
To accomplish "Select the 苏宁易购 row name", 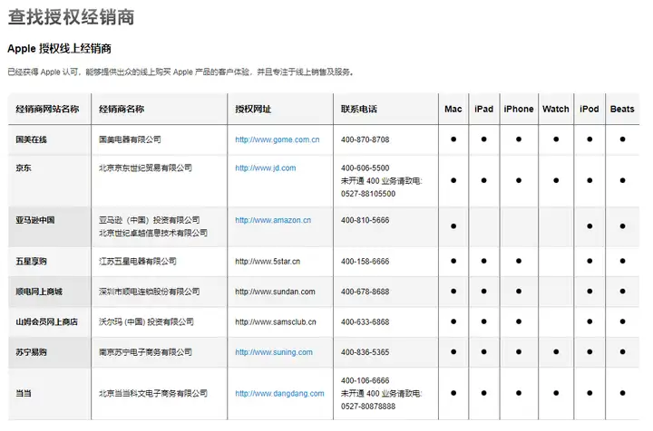I will (31, 352).
